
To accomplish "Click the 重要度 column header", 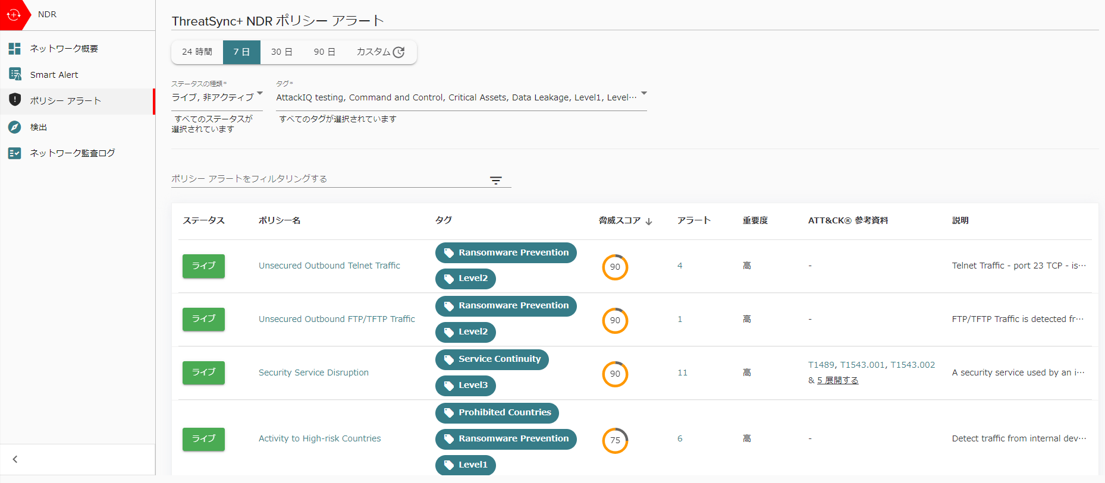I will [x=755, y=220].
